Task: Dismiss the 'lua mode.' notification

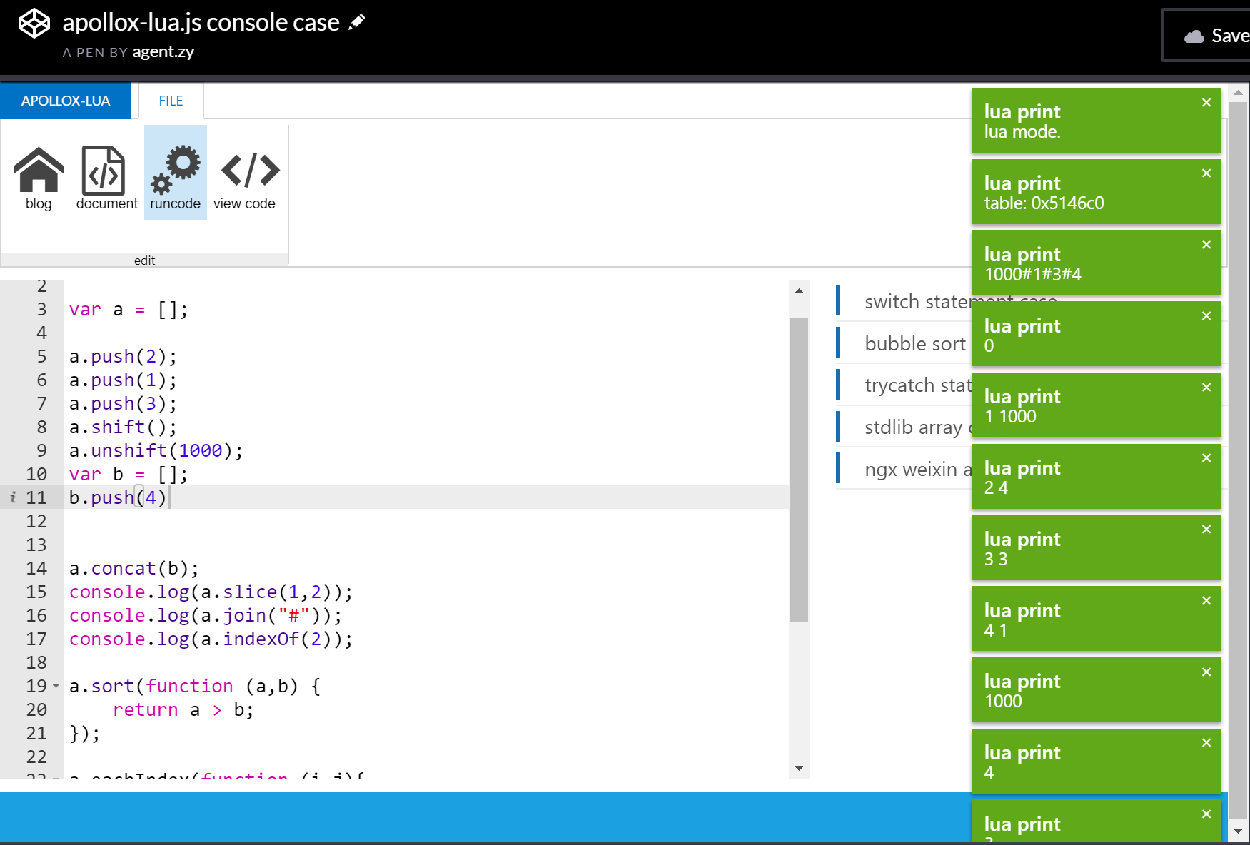Action: coord(1206,102)
